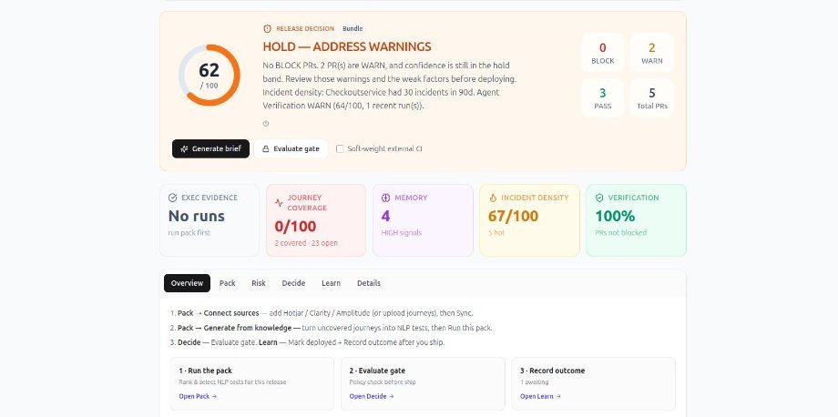Open the Memory 4 HIGH signals card

pyautogui.click(x=423, y=220)
